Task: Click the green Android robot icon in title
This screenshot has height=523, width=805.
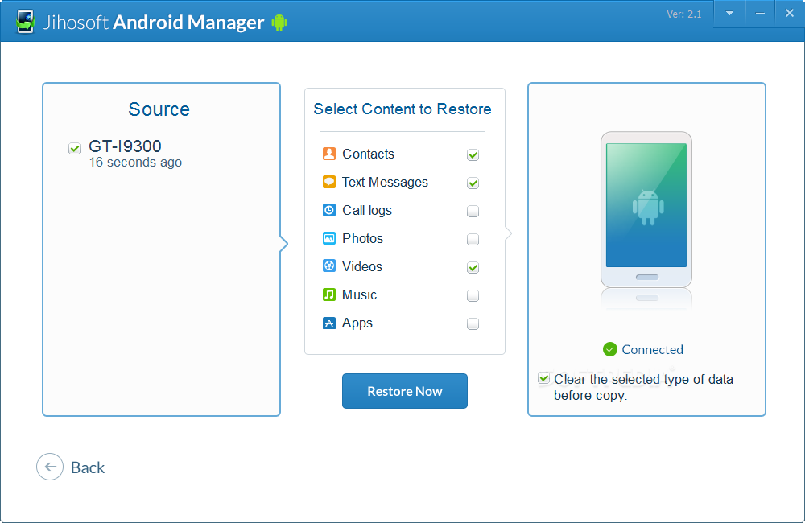Action: [279, 22]
